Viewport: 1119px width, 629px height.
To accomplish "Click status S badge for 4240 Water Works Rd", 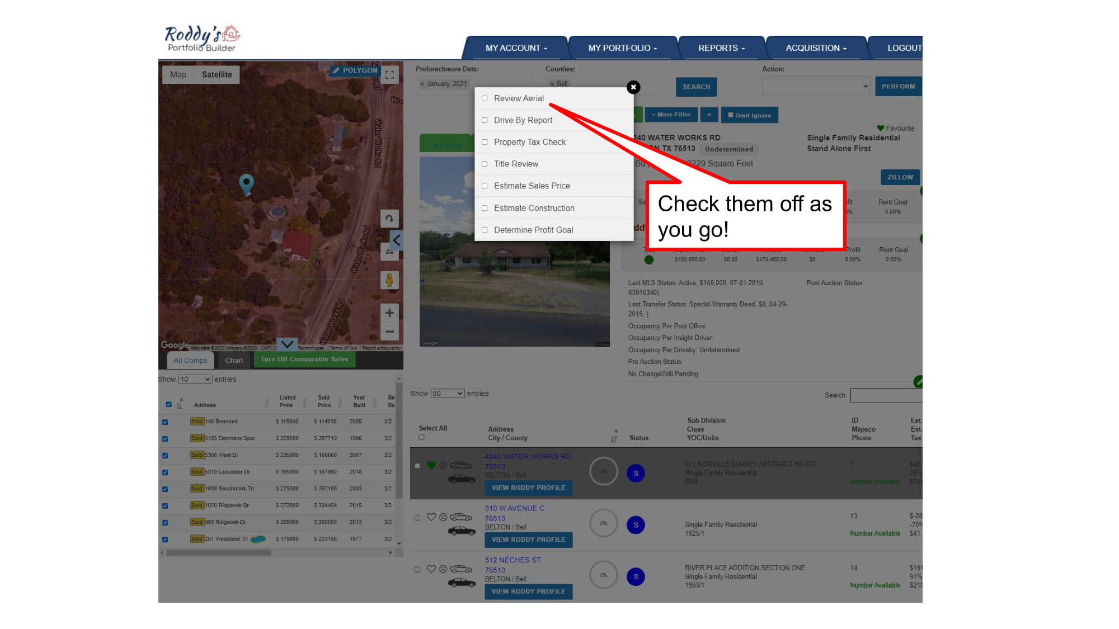I will point(636,473).
